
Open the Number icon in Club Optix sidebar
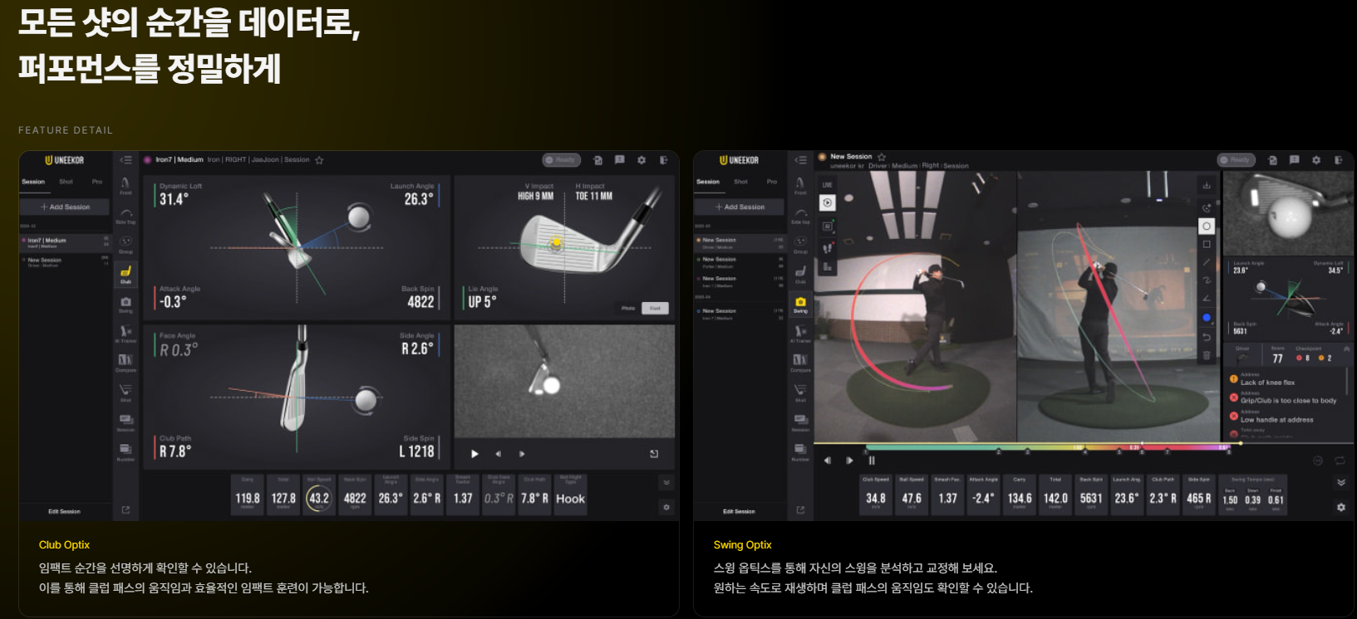(125, 451)
